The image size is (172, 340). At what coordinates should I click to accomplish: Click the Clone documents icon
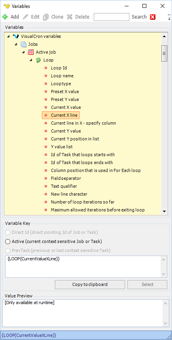click(x=46, y=17)
